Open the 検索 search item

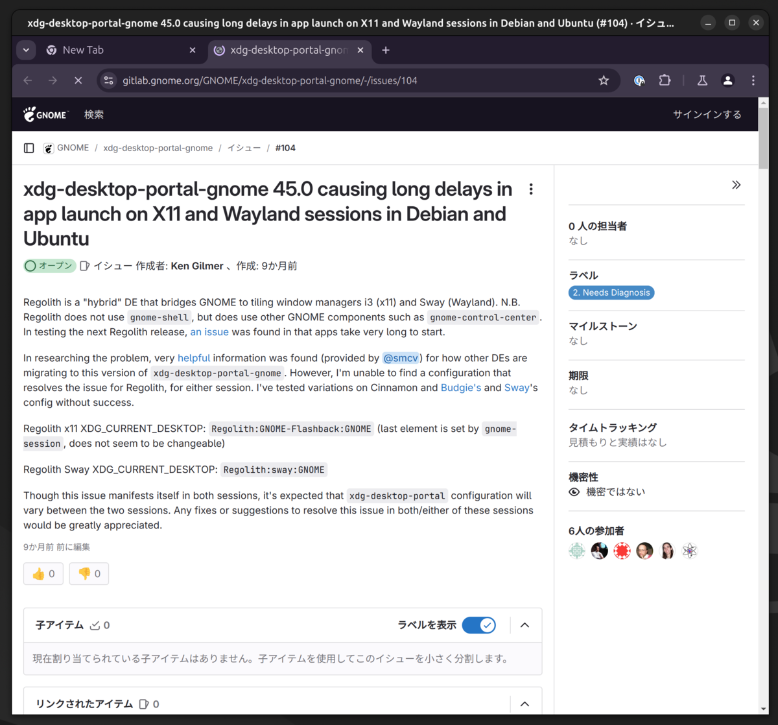coord(94,114)
